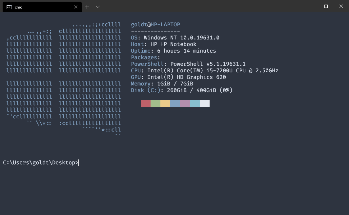Click the PowerShell v5.1.19631.1 line
349x215 pixels.
tap(188, 64)
